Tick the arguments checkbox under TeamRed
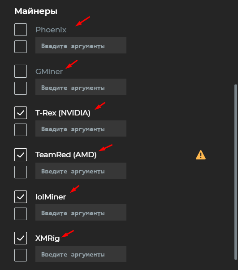238x270 pixels. [x=21, y=172]
